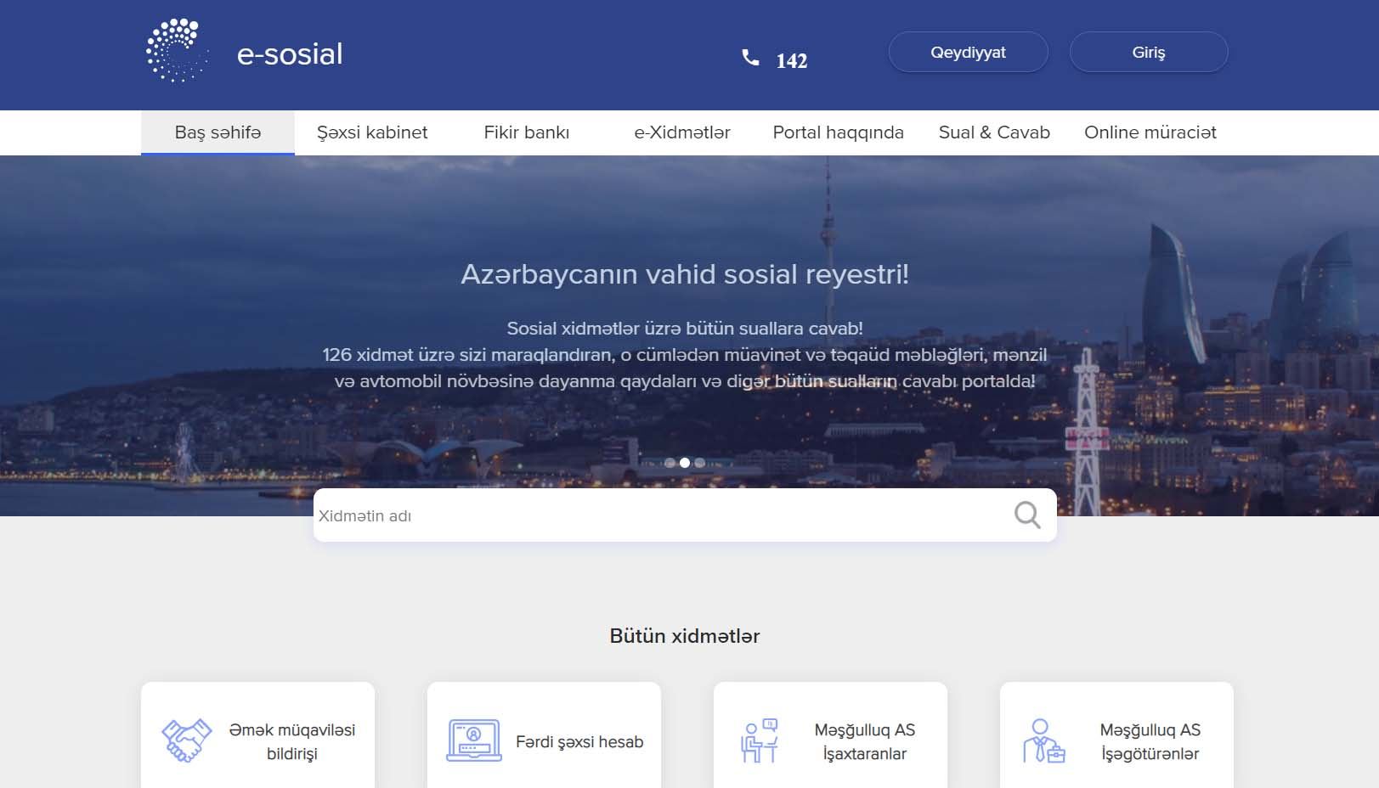Open the Baş səhifə tab

(218, 132)
